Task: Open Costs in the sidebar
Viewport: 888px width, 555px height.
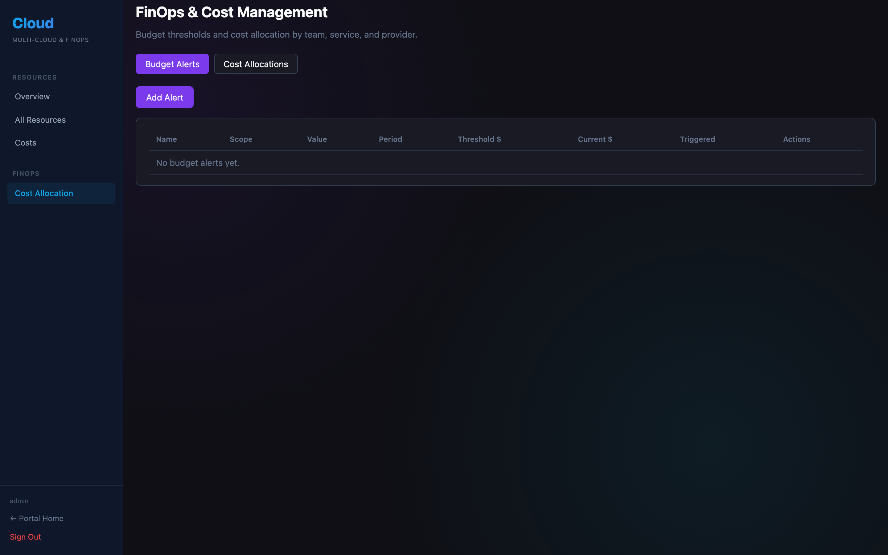Action: 26,143
